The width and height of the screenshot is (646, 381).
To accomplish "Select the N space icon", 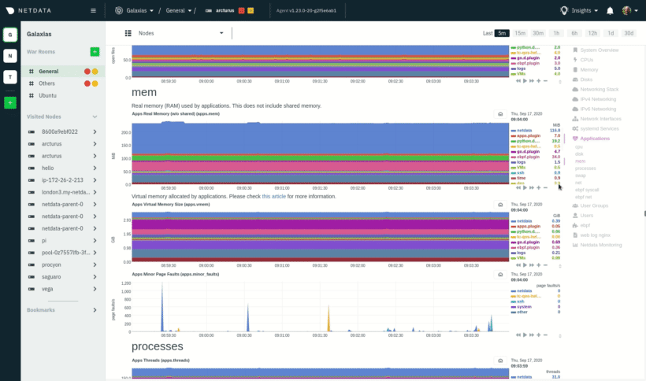I will point(10,56).
